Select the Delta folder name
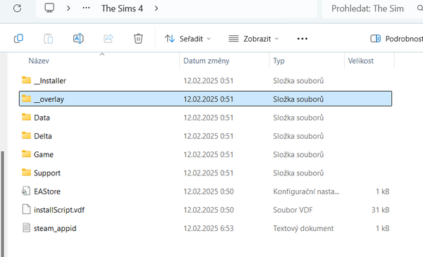 coord(43,136)
